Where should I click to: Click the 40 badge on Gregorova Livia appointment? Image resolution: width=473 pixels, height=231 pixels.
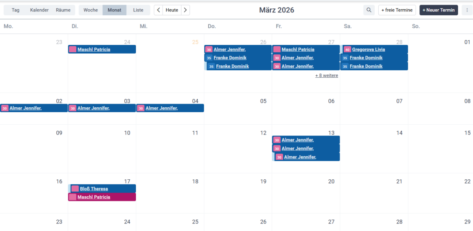coord(347,49)
